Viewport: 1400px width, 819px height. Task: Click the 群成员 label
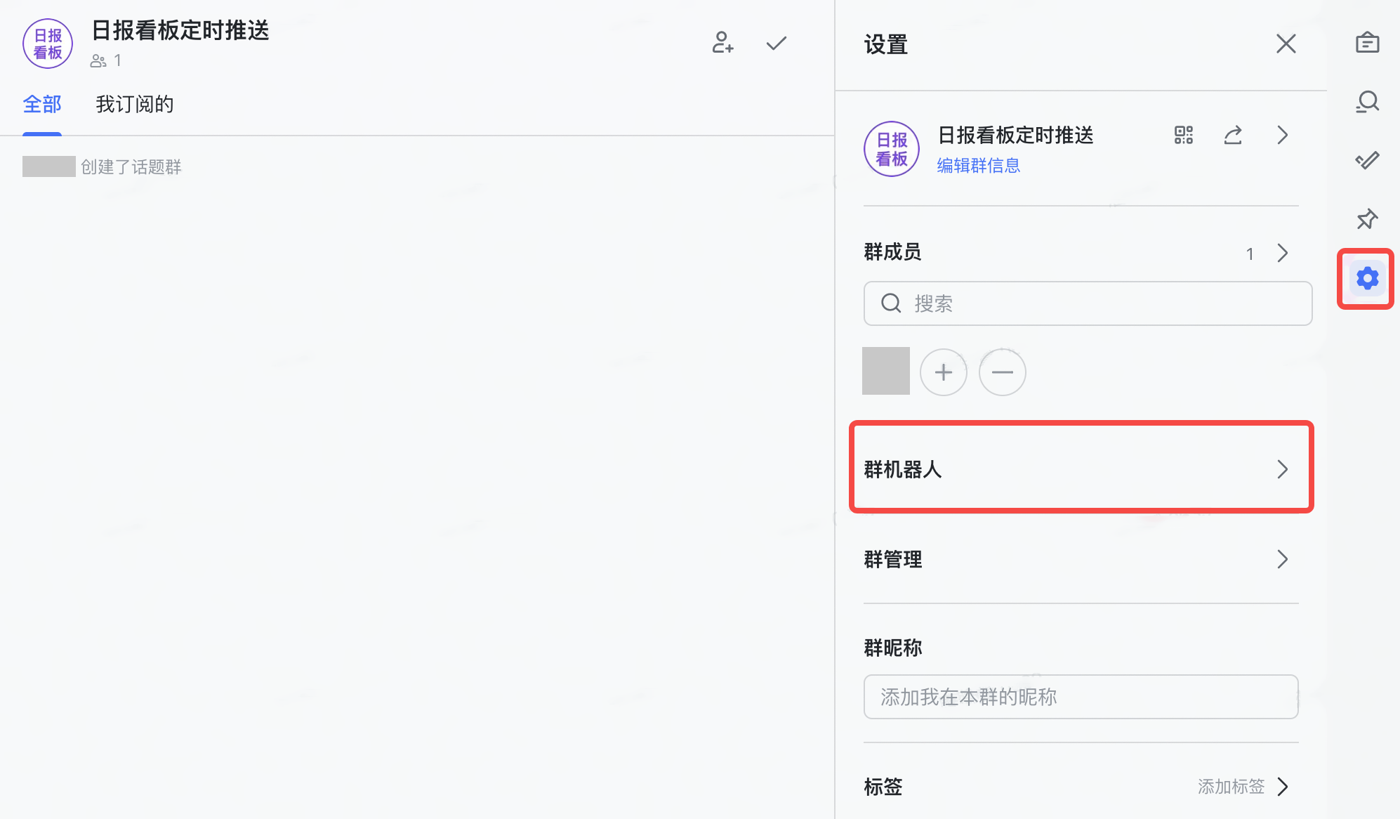(x=892, y=251)
